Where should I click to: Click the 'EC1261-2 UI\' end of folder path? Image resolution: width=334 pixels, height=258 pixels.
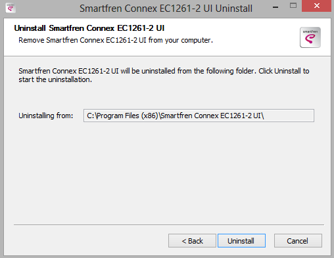[x=242, y=116]
